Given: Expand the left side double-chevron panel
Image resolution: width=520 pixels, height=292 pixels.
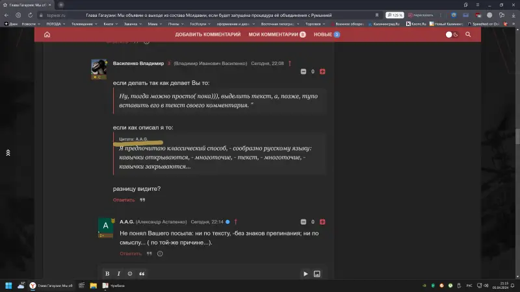Looking at the screenshot, I should pyautogui.click(x=8, y=152).
